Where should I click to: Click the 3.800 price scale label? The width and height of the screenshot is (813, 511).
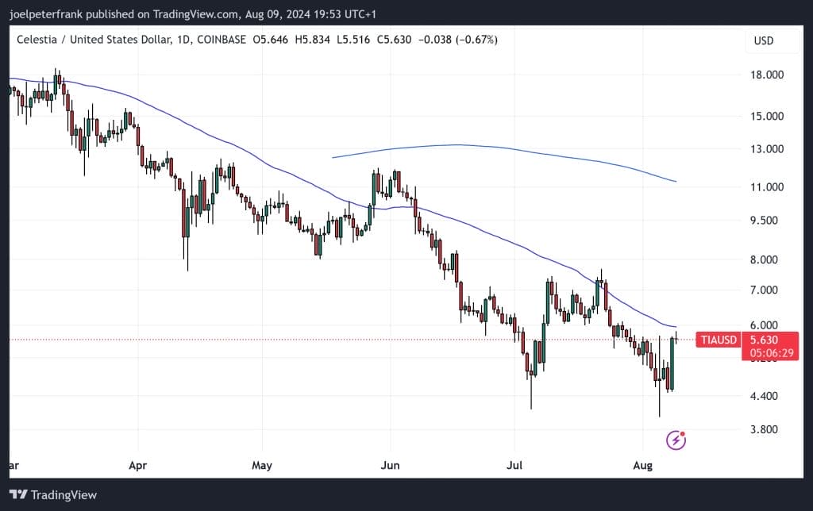[764, 429]
